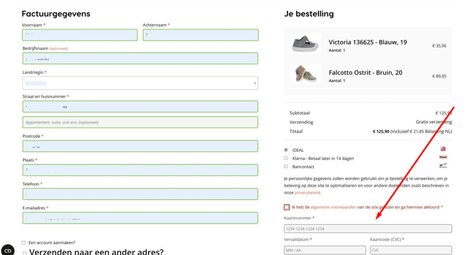
Task: Click the Klarna payment logo icon
Action: [443, 158]
